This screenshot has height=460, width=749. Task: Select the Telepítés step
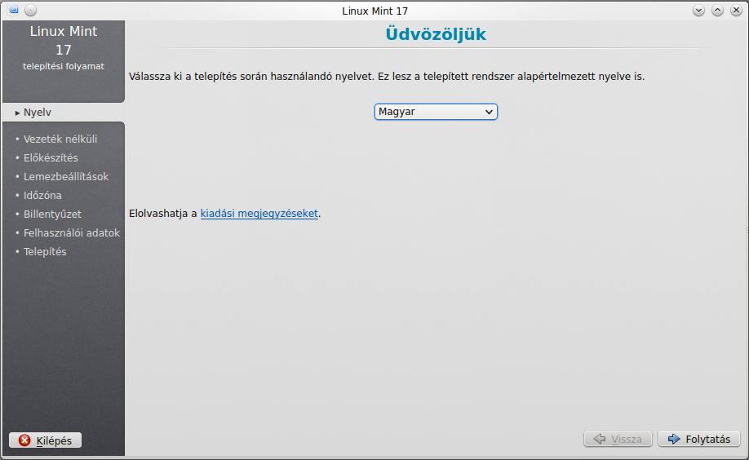point(45,252)
